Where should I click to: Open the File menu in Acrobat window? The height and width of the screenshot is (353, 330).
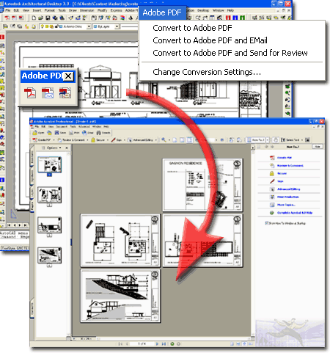(x=37, y=126)
